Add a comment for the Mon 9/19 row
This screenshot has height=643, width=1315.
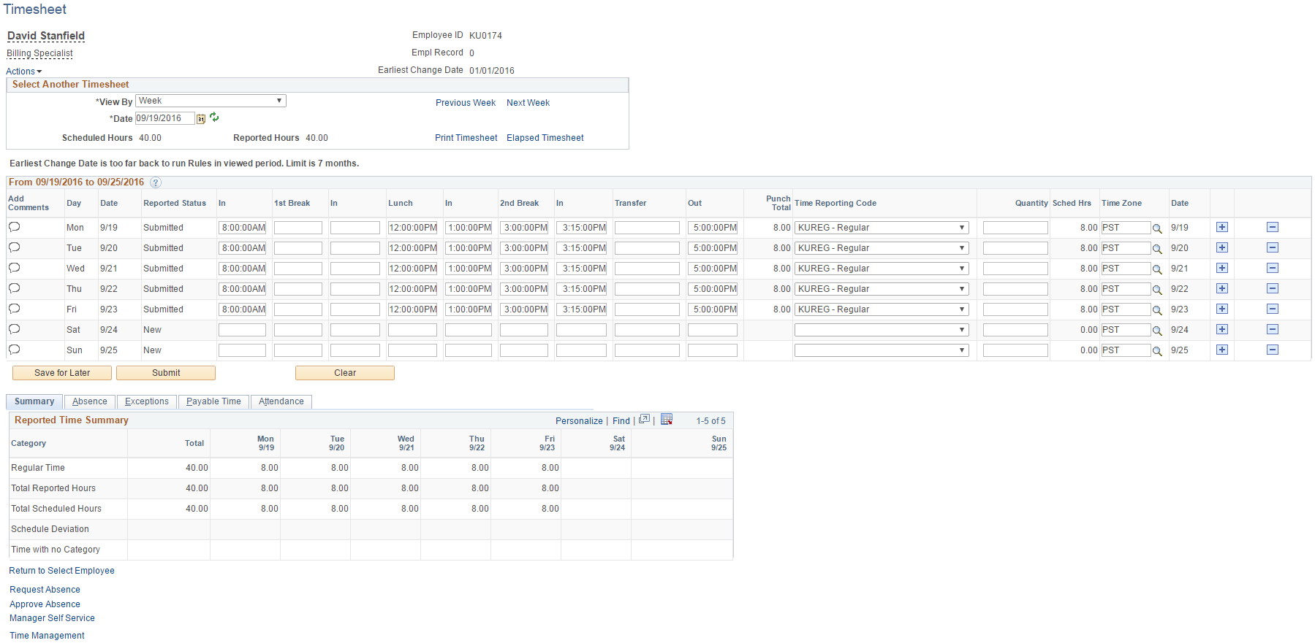pyautogui.click(x=14, y=227)
